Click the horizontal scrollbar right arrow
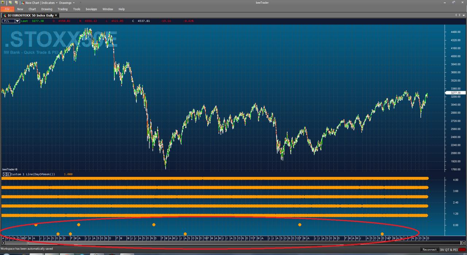The width and height of the screenshot is (467, 255). (464, 243)
